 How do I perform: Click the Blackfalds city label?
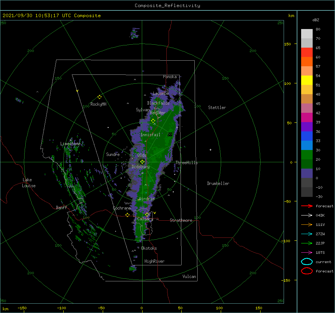pos(158,103)
